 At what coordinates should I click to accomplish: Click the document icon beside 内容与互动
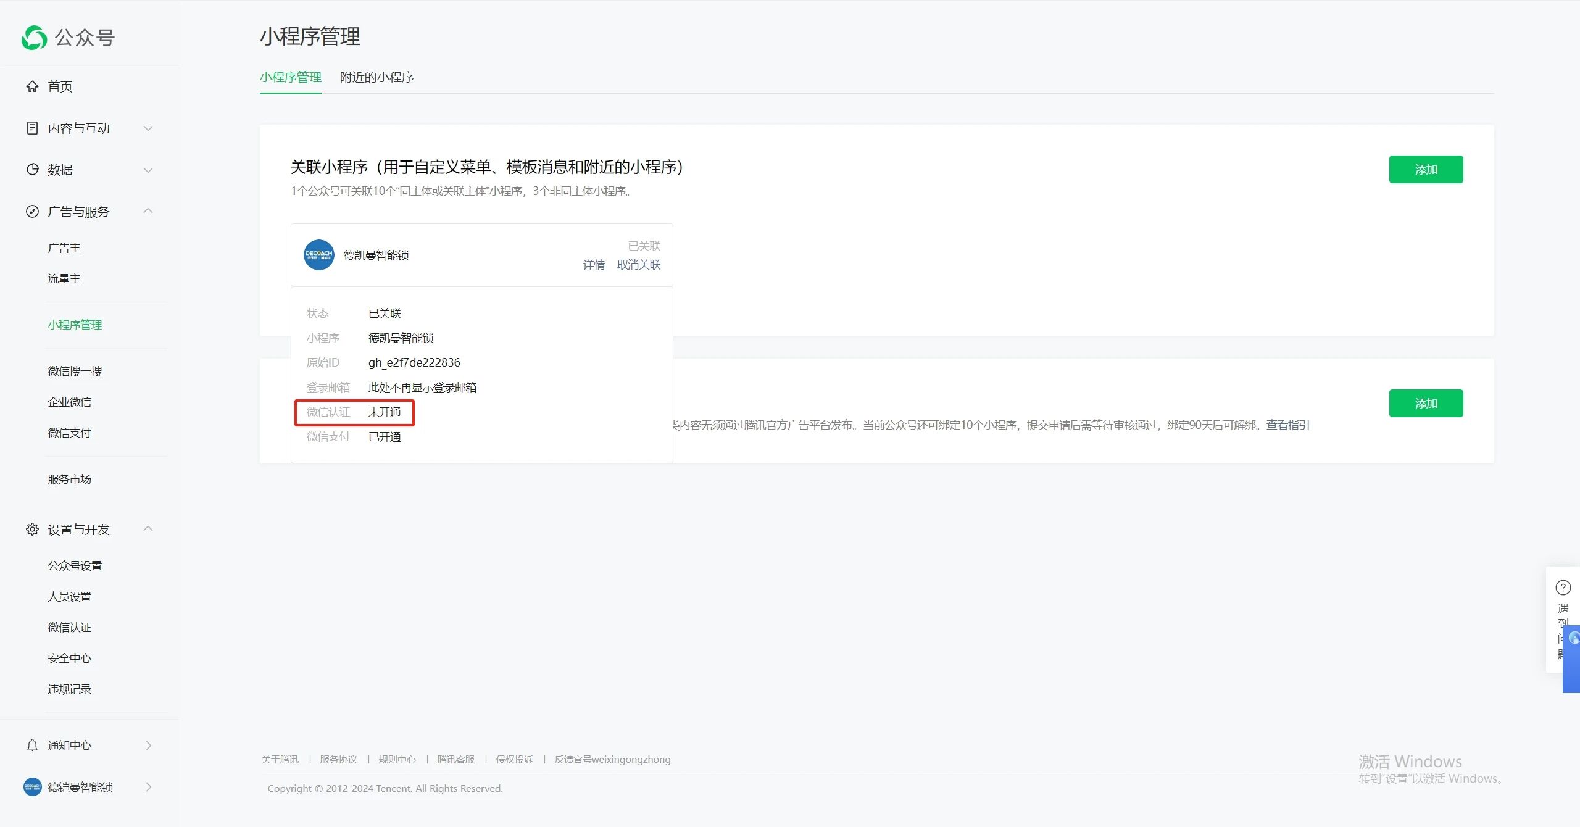coord(32,128)
